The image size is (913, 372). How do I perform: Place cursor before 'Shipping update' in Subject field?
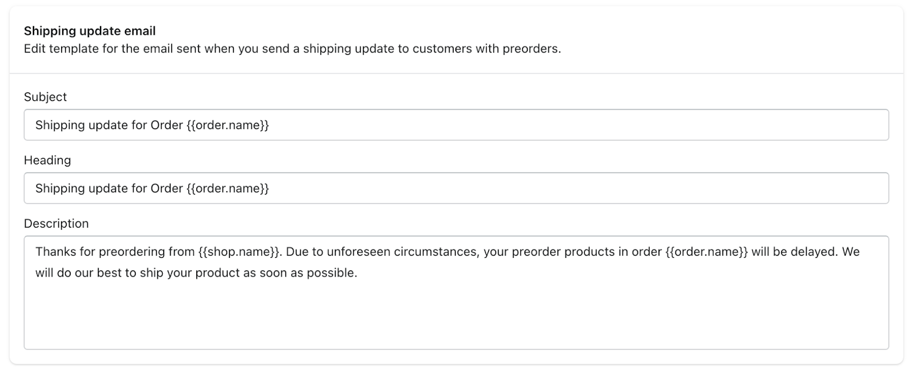(36, 124)
